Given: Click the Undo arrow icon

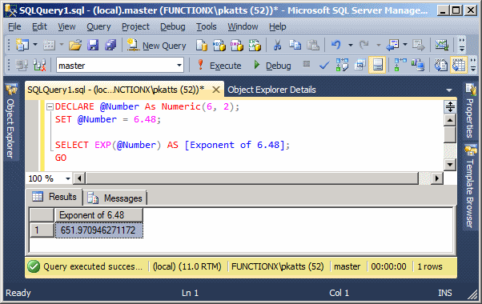Looking at the screenshot, I should pos(336,45).
